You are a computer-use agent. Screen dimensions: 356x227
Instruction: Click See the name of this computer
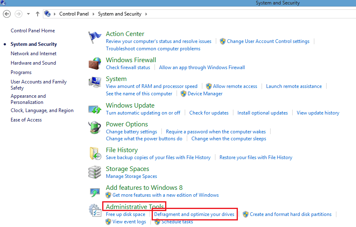coord(139,94)
